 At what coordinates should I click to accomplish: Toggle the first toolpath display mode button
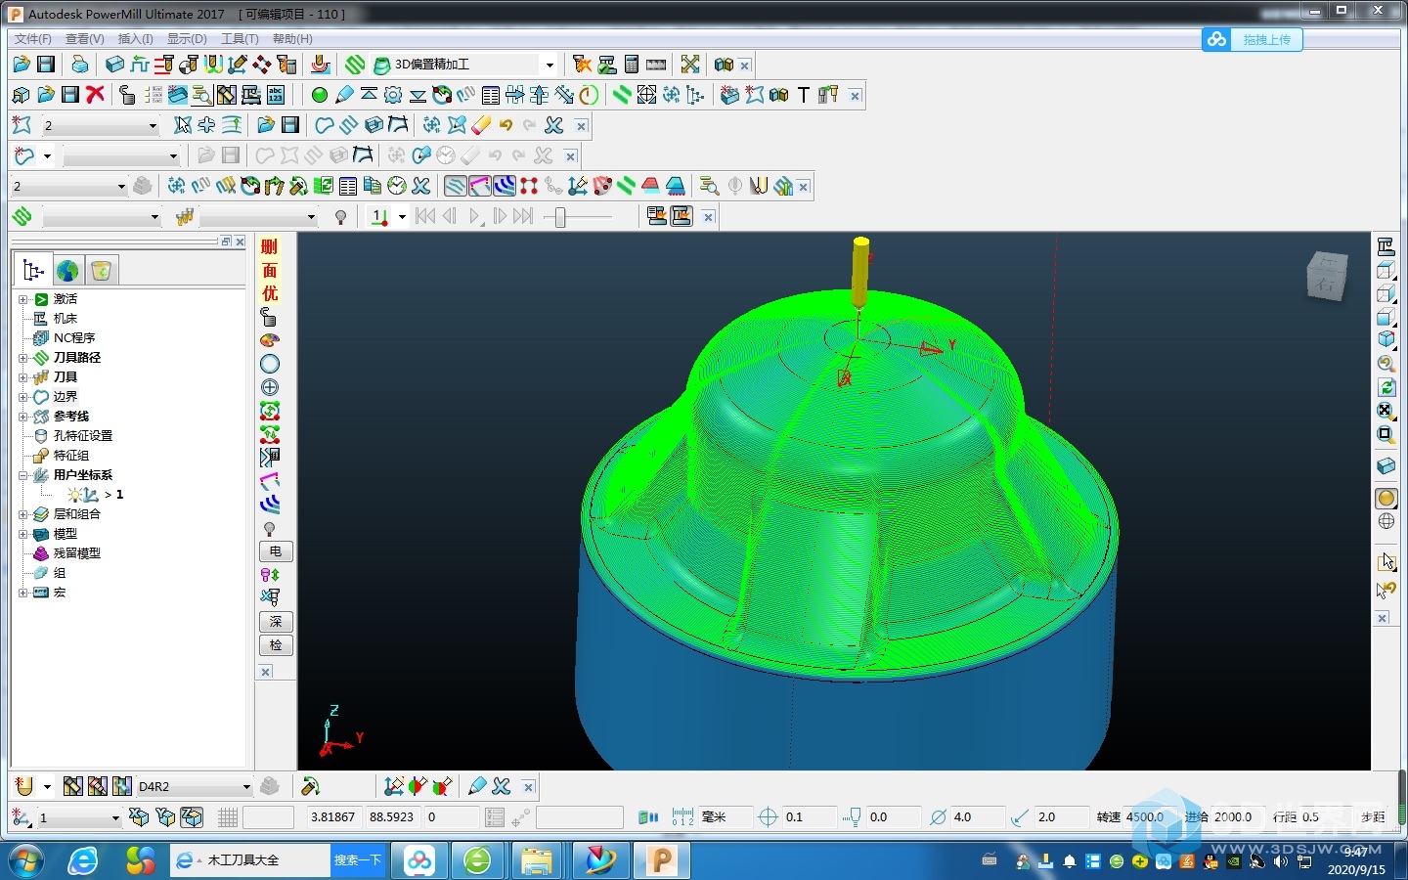[x=456, y=186]
